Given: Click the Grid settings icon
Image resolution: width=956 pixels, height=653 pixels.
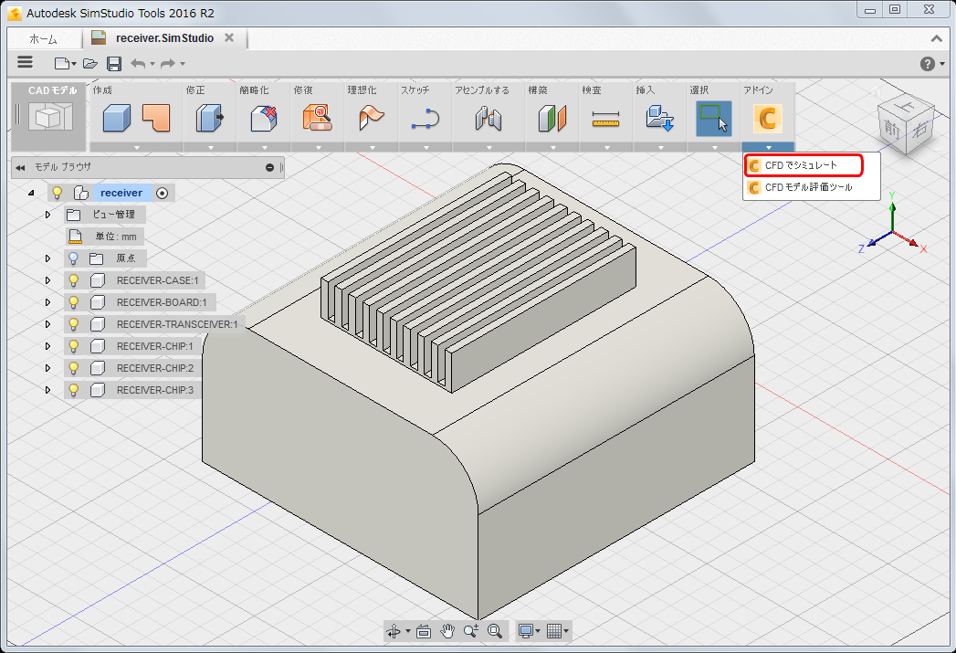Looking at the screenshot, I should [554, 632].
